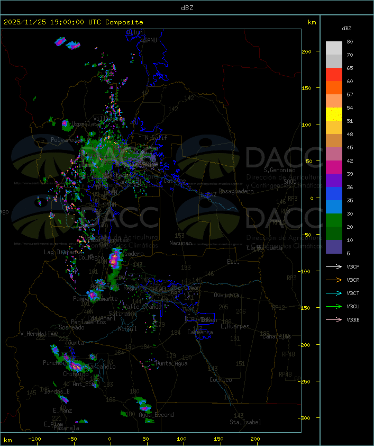This screenshot has height=446, width=374.
Task: Click the Bardas_B place label
Action: click(x=57, y=391)
